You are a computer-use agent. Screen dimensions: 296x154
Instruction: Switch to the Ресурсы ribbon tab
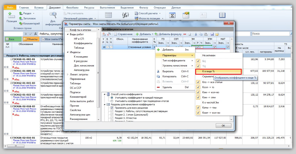click(x=89, y=8)
